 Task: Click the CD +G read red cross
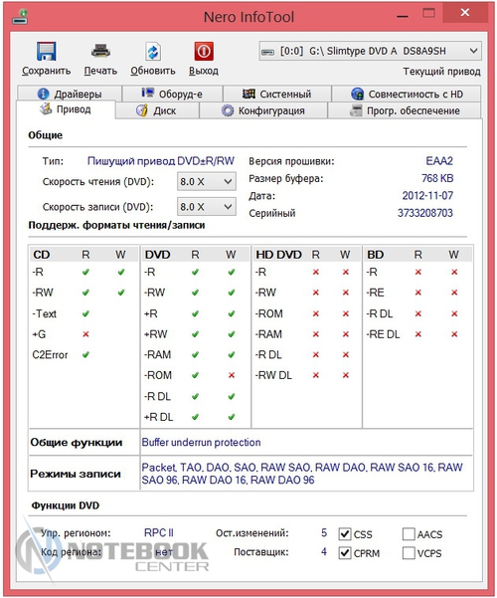(85, 334)
